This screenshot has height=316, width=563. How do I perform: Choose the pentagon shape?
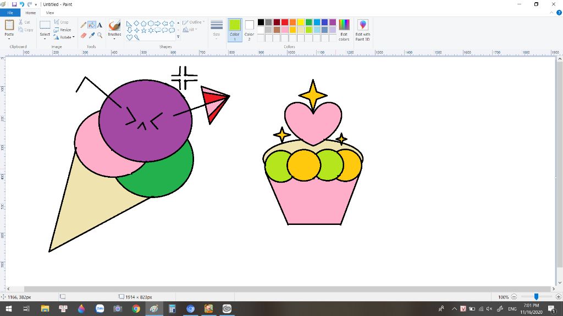point(143,23)
